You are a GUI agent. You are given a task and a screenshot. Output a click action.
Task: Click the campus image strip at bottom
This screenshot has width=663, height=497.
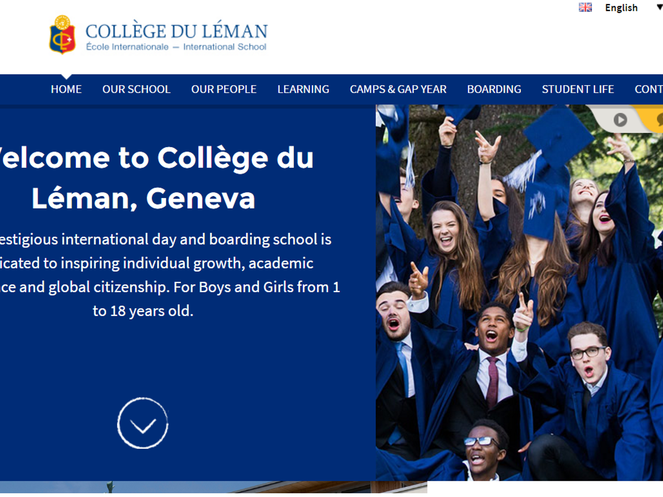(x=213, y=487)
